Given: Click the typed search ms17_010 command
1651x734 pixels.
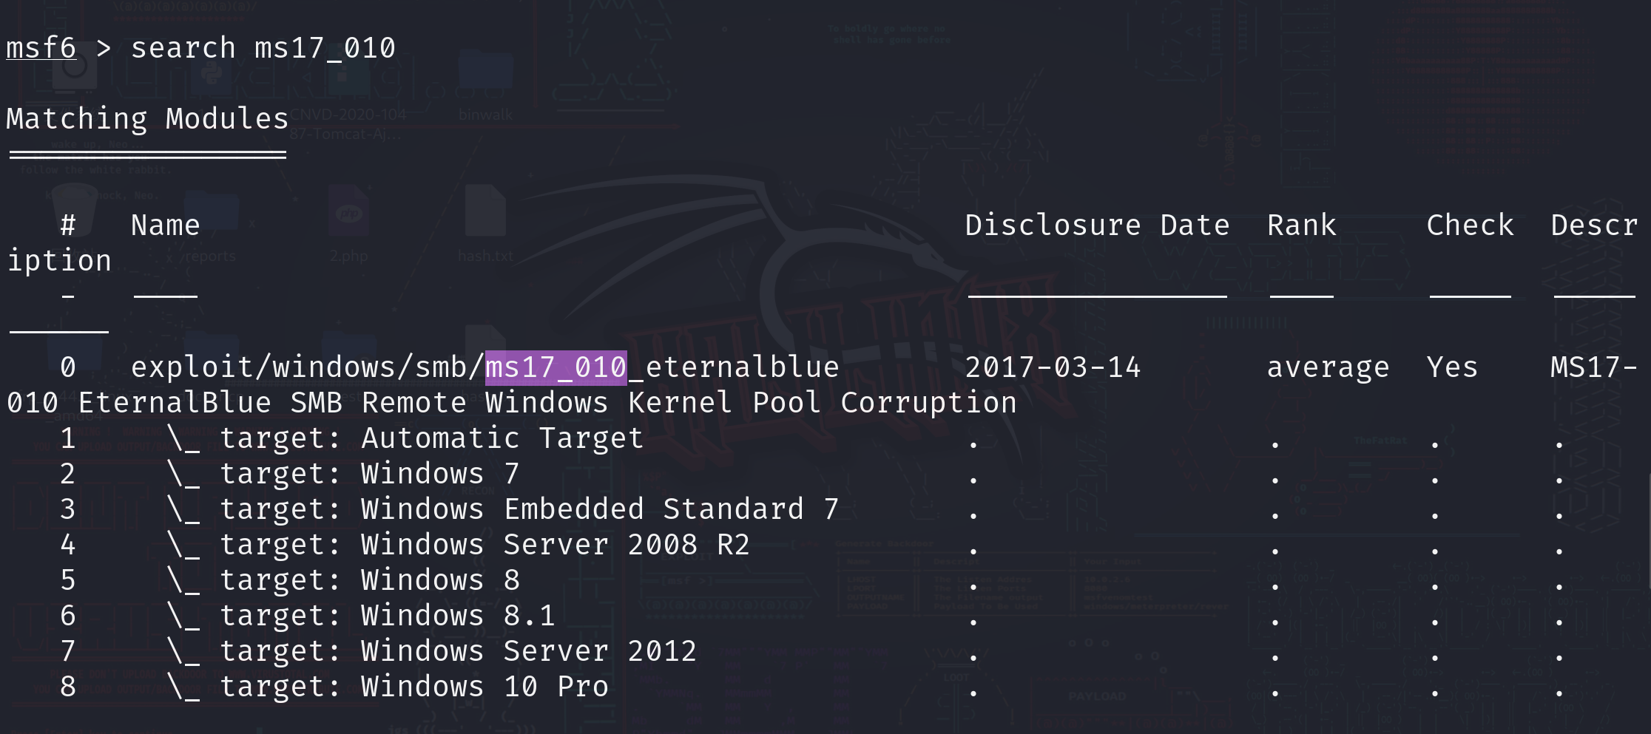Looking at the screenshot, I should [263, 49].
